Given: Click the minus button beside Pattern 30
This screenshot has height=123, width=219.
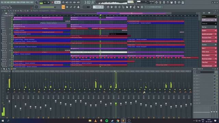Looking at the screenshot, I should 92,7.
